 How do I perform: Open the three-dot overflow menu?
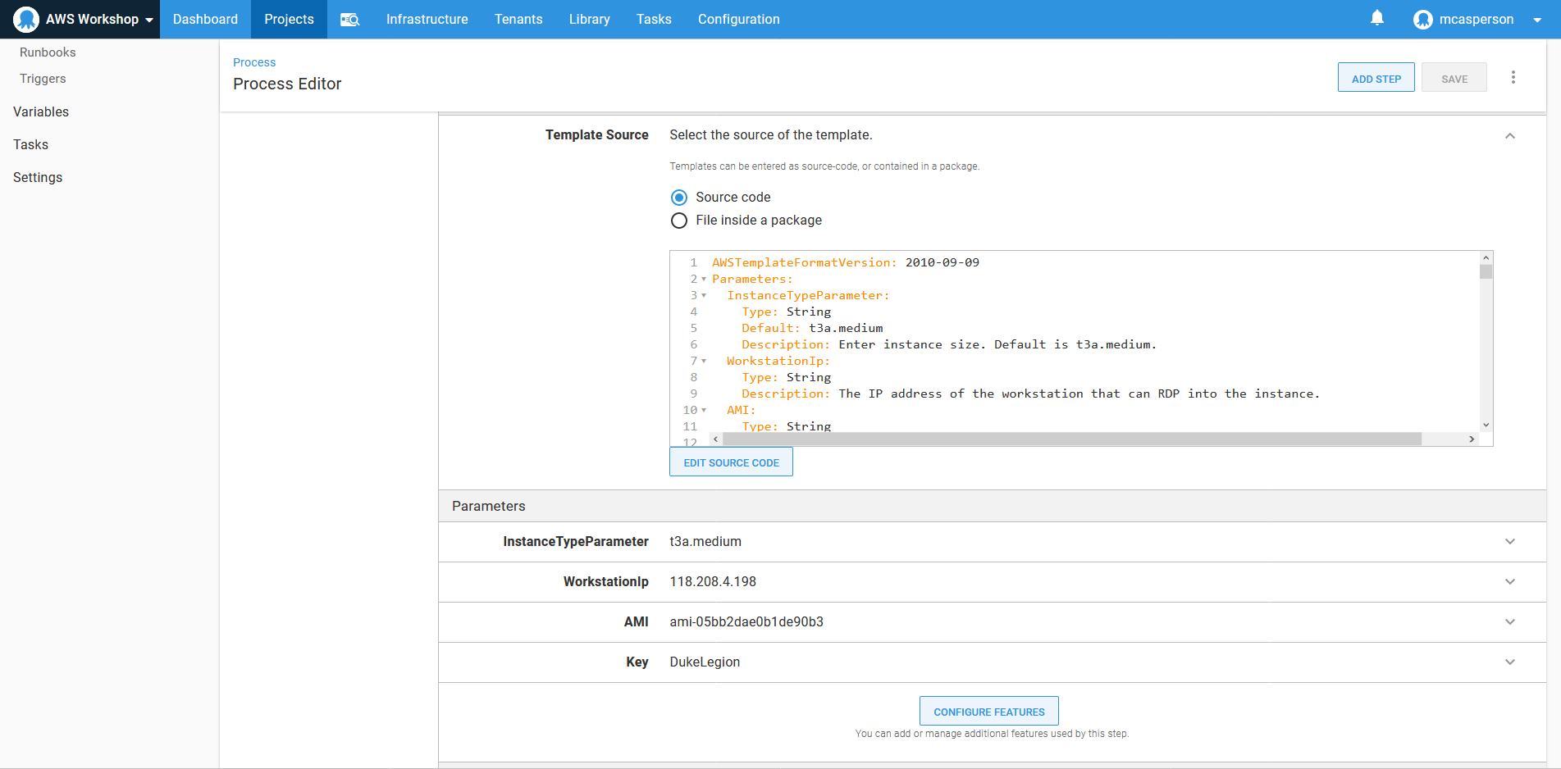point(1513,78)
